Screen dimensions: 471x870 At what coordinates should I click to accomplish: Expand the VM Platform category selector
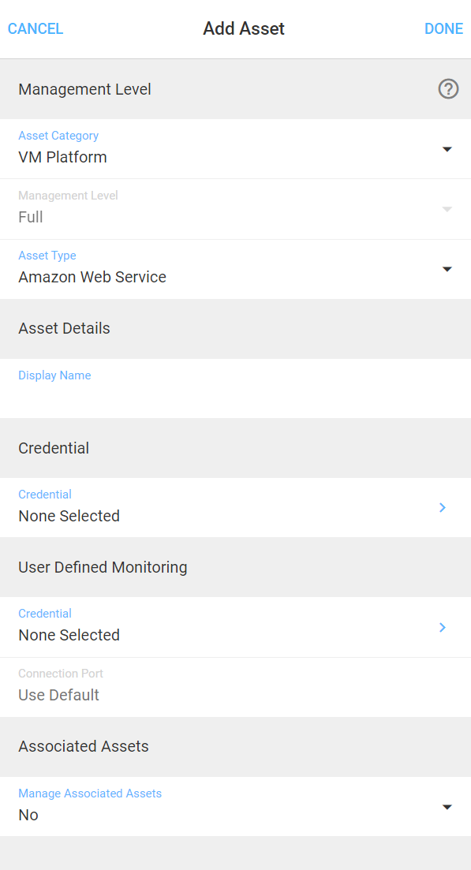[x=235, y=149]
